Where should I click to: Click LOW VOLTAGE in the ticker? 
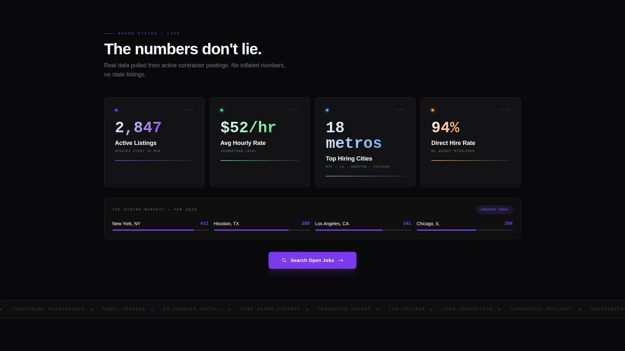[x=407, y=309]
